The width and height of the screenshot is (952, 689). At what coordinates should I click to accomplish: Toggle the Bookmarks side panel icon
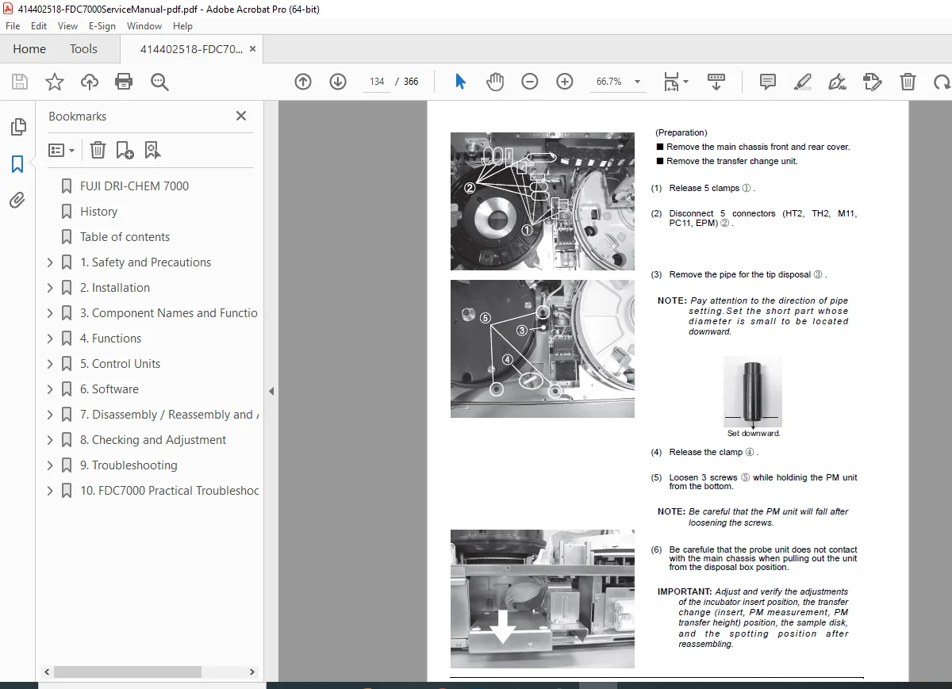click(17, 164)
